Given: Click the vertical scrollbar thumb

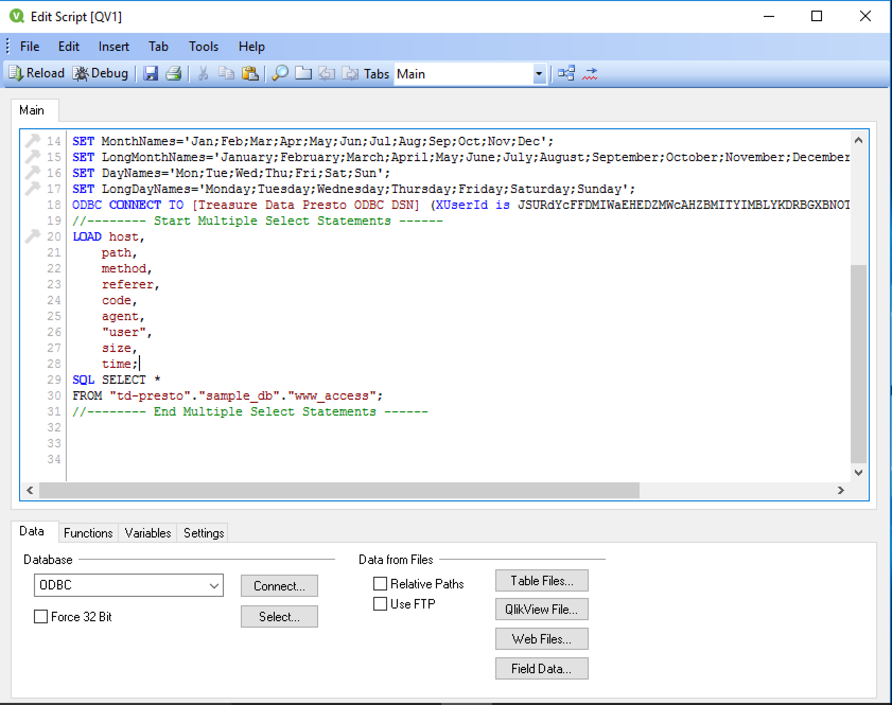Looking at the screenshot, I should tap(859, 365).
